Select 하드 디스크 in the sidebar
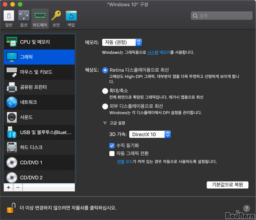 tap(39, 147)
